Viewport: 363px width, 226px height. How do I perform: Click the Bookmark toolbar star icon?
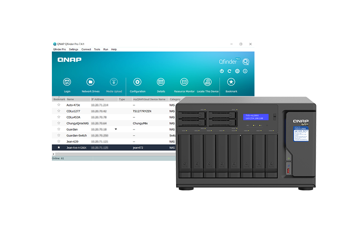pos(231,82)
